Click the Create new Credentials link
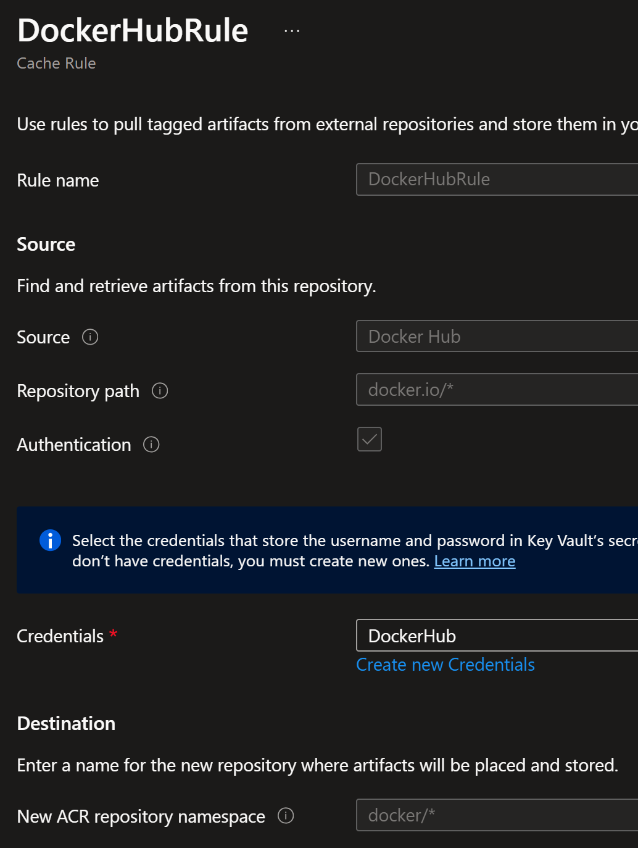The image size is (638, 848). [x=445, y=665]
